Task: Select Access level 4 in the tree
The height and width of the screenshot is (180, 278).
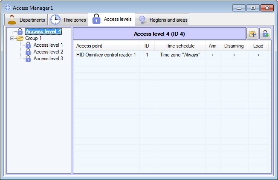Action: tap(43, 31)
